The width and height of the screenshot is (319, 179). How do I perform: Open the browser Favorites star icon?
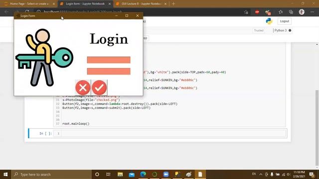[x=281, y=12]
